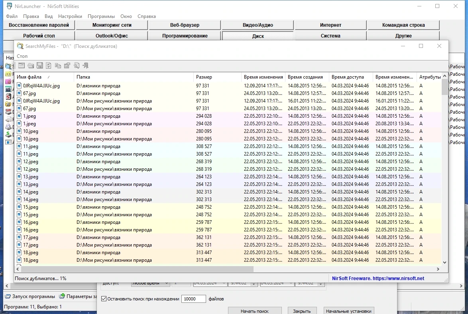Open the Программы menu
This screenshot has height=314, width=468.
(101, 16)
